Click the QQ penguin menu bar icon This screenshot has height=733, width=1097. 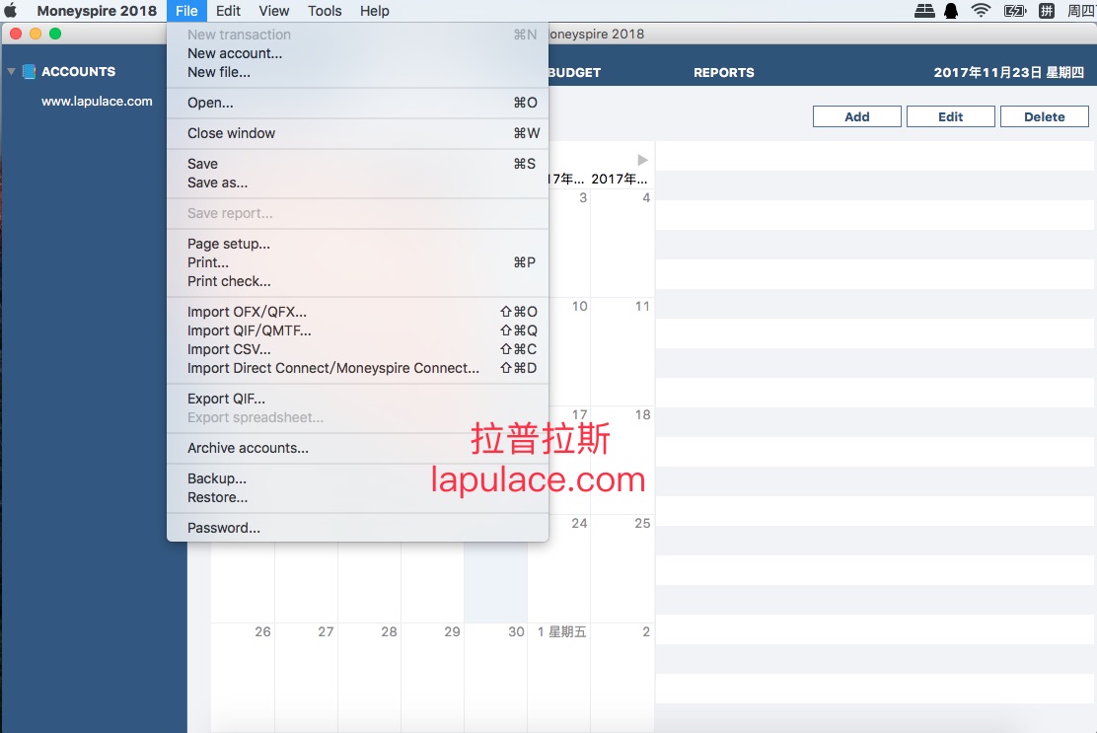click(x=951, y=11)
